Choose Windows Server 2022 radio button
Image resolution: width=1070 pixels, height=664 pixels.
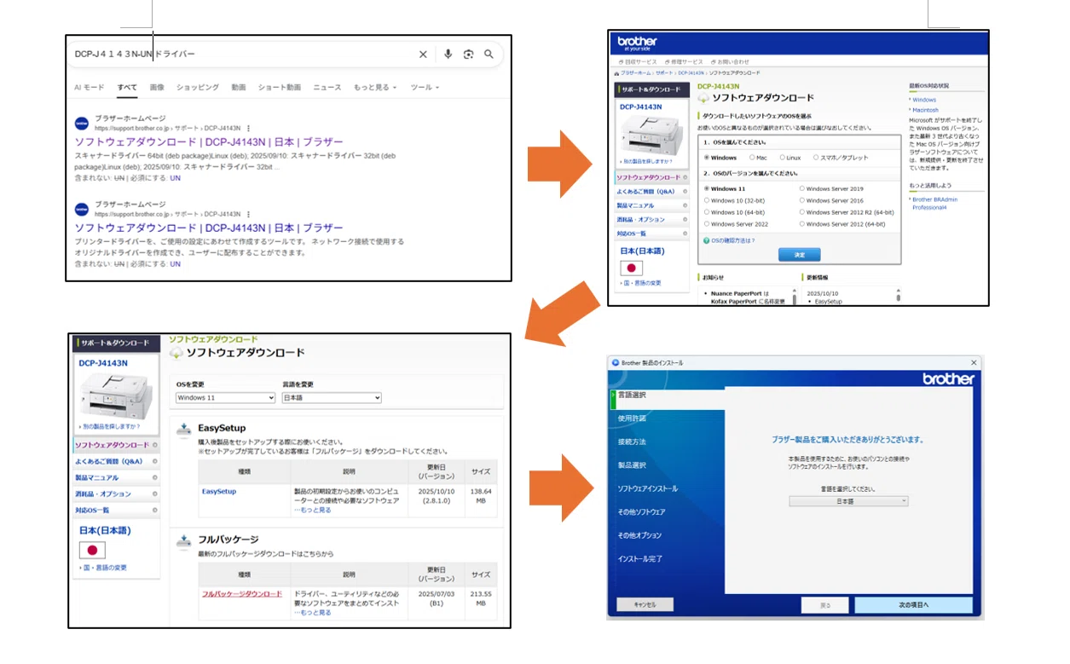coord(707,224)
